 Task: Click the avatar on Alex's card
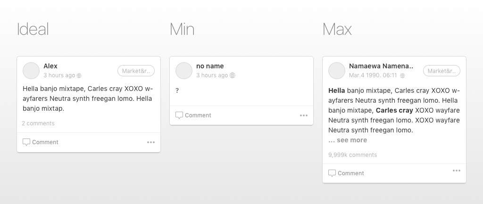point(31,71)
